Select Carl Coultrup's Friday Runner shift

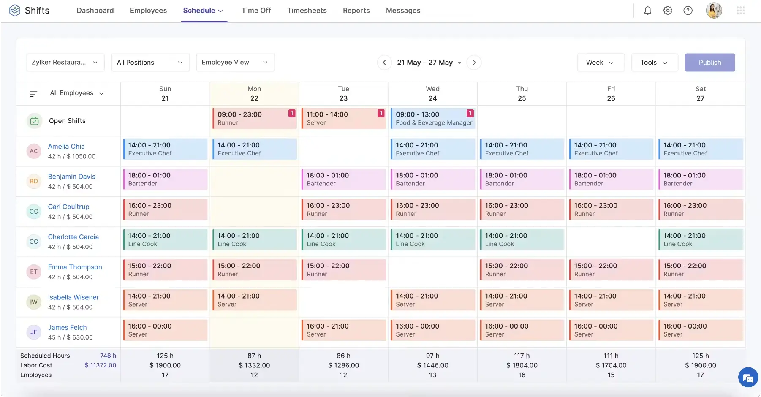611,209
